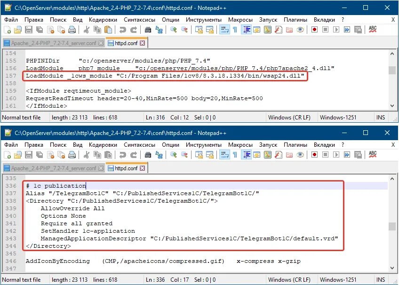Click Folder as Workspace icon in lower window
This screenshot has height=285, width=399.
click(289, 155)
